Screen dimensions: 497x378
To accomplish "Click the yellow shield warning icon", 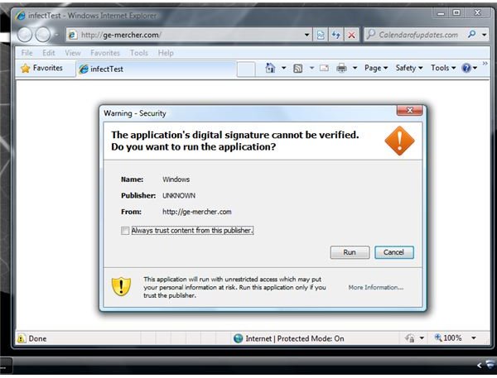I will pos(121,286).
